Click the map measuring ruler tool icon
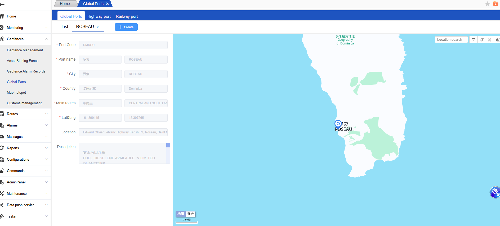This screenshot has height=226, width=500. (x=490, y=40)
